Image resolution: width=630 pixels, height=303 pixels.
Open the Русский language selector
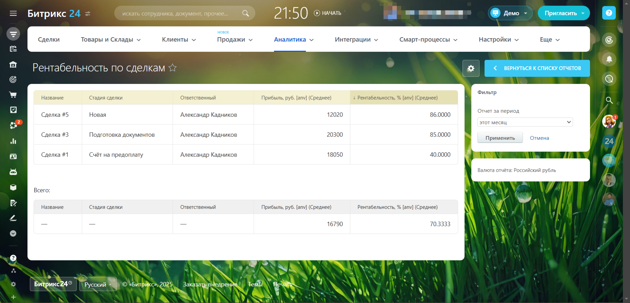[98, 284]
